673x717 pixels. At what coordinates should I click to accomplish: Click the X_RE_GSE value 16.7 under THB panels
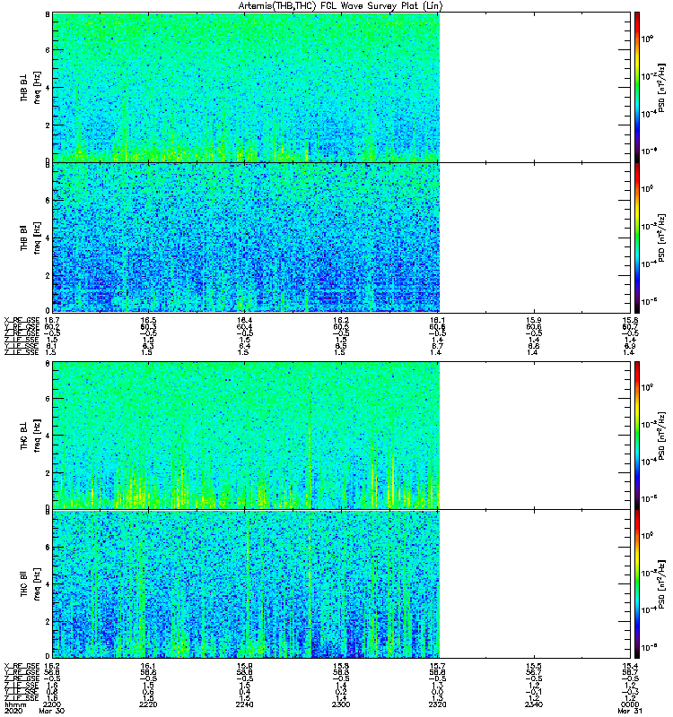click(51, 320)
